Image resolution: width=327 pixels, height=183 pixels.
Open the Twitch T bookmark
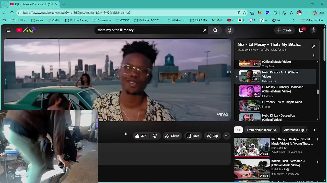(x=252, y=20)
